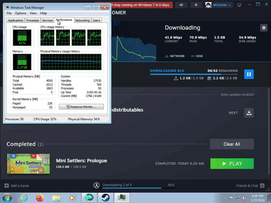Switch to Task Manager taskbar button
The height and width of the screenshot is (203, 271).
(122, 198)
